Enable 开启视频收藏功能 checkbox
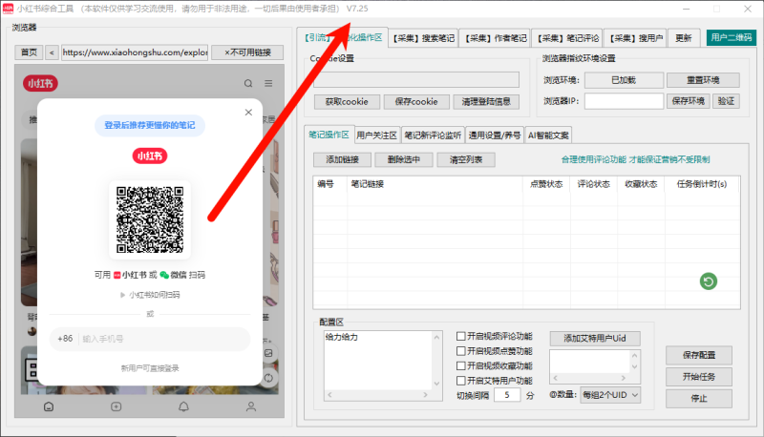764x437 pixels. coord(461,365)
